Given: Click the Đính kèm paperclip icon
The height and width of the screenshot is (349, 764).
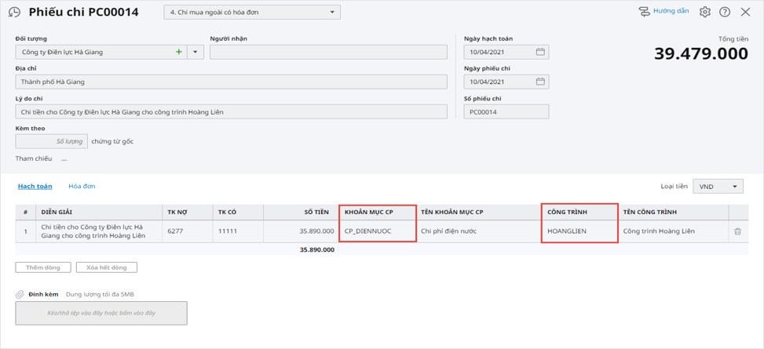Looking at the screenshot, I should [20, 295].
